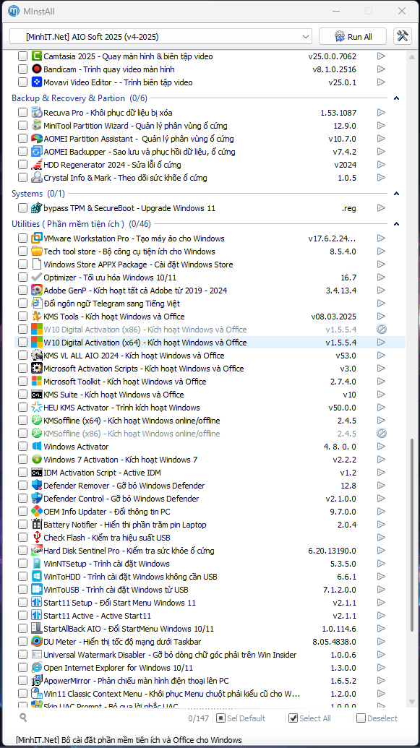This screenshot has height=748, width=420.
Task: Click the AOMEI Partition Assistant icon
Action: (x=37, y=139)
